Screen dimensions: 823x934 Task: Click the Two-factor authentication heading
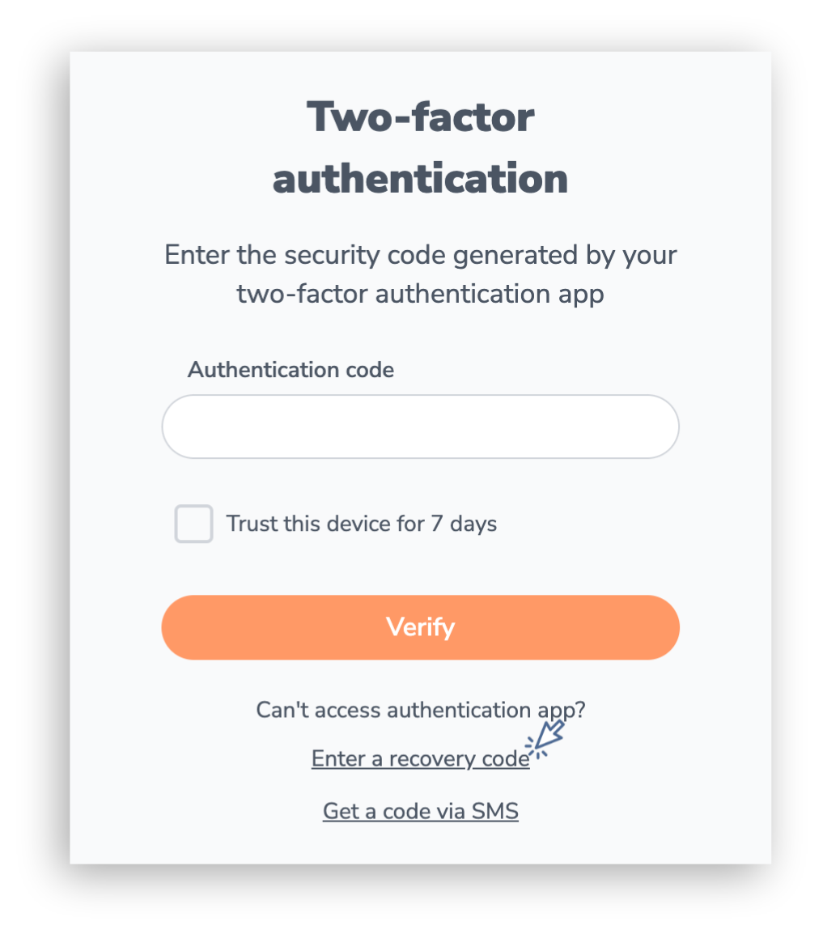420,147
